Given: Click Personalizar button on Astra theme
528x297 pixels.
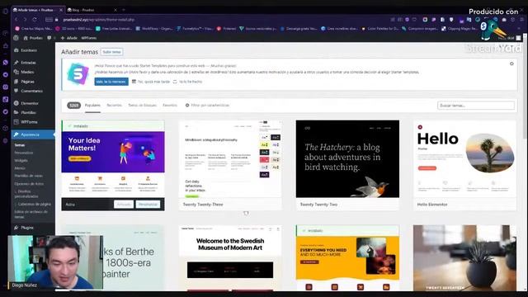Looking at the screenshot, I should [x=148, y=205].
